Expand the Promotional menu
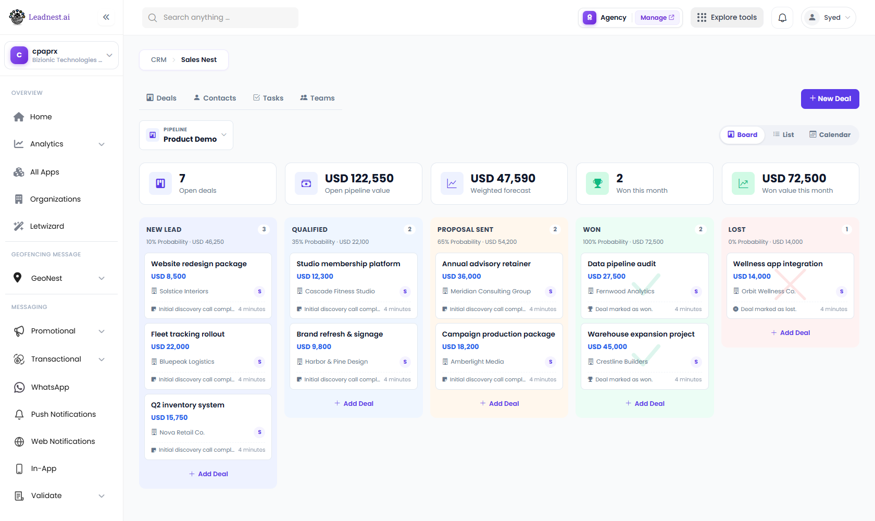This screenshot has height=521, width=875. 102,331
